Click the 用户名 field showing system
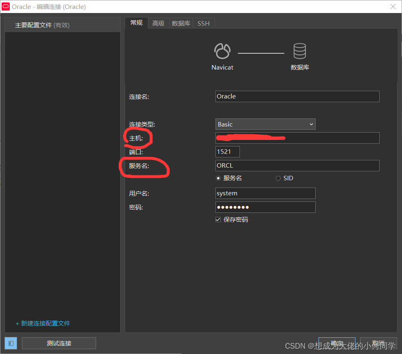The width and height of the screenshot is (402, 354). click(x=265, y=193)
